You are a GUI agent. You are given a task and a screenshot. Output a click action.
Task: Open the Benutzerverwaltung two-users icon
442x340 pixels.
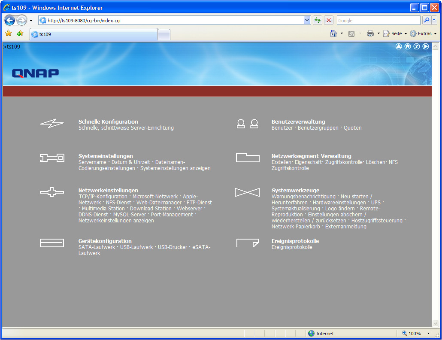[x=248, y=124]
